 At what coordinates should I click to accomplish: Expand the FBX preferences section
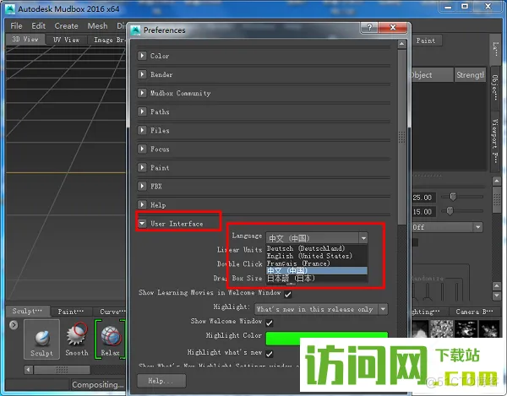click(x=142, y=186)
